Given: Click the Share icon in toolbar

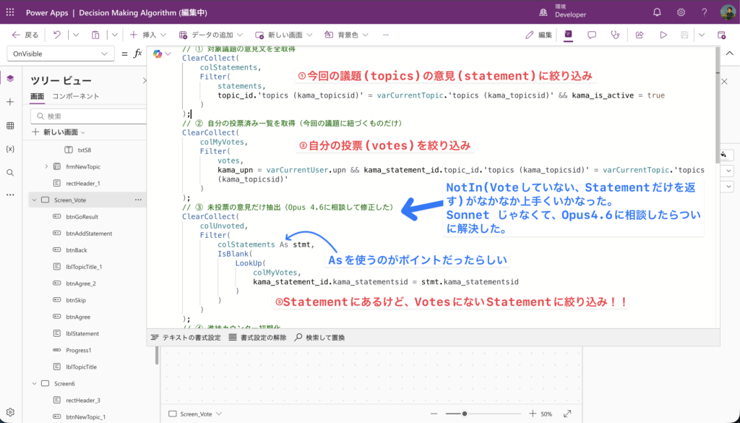Looking at the screenshot, I should click(640, 35).
